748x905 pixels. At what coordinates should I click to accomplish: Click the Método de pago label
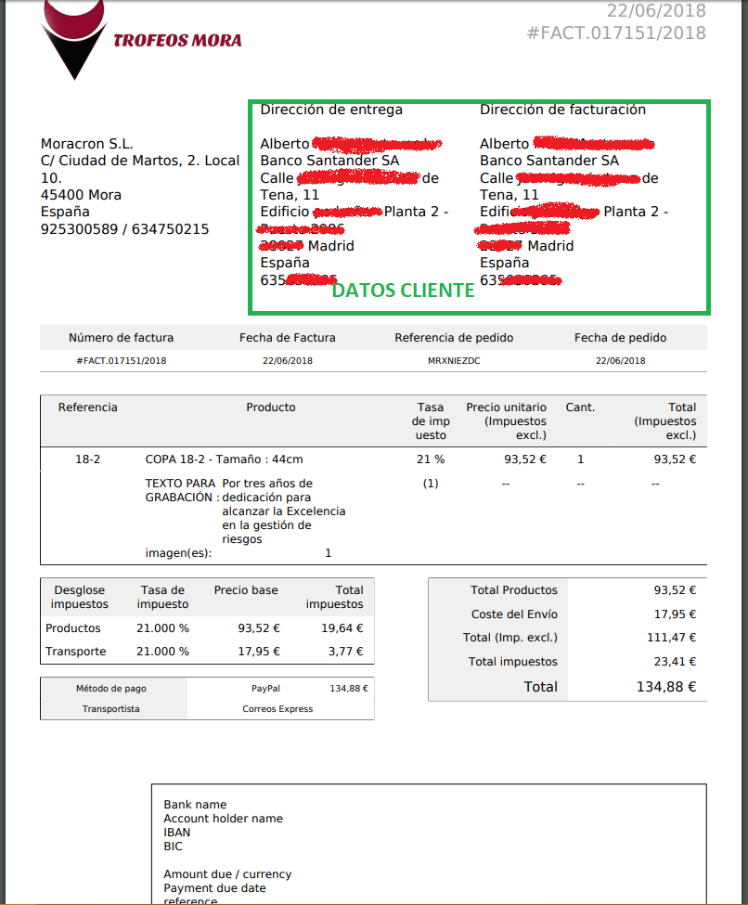pos(110,689)
